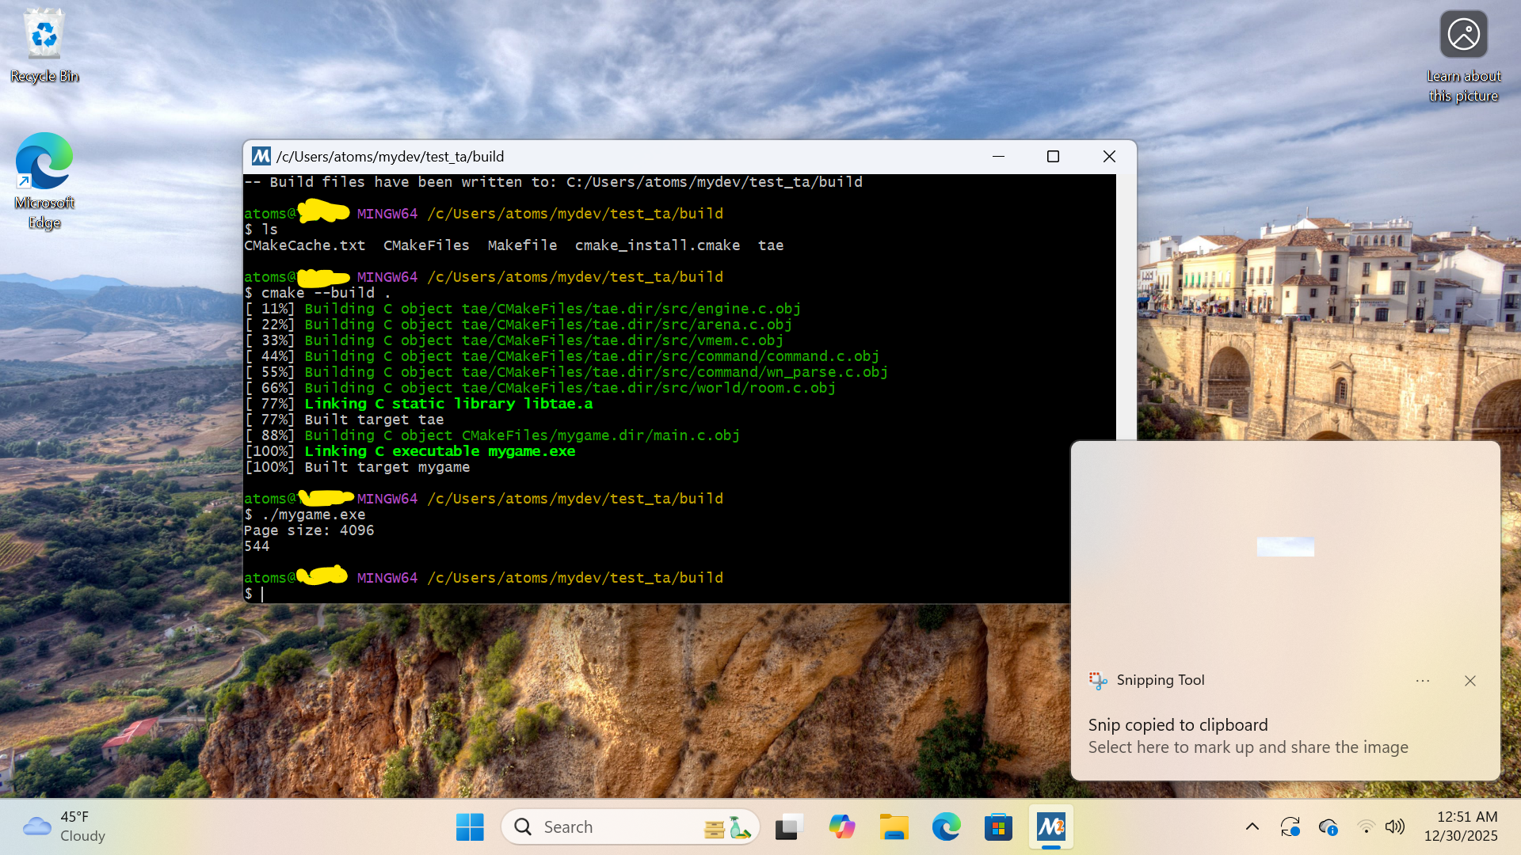Open Task View from the taskbar
Screen dimensions: 1521x855
pyautogui.click(x=789, y=826)
